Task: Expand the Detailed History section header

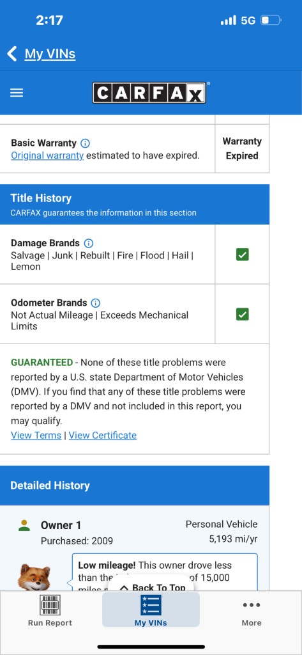Action: pyautogui.click(x=135, y=485)
